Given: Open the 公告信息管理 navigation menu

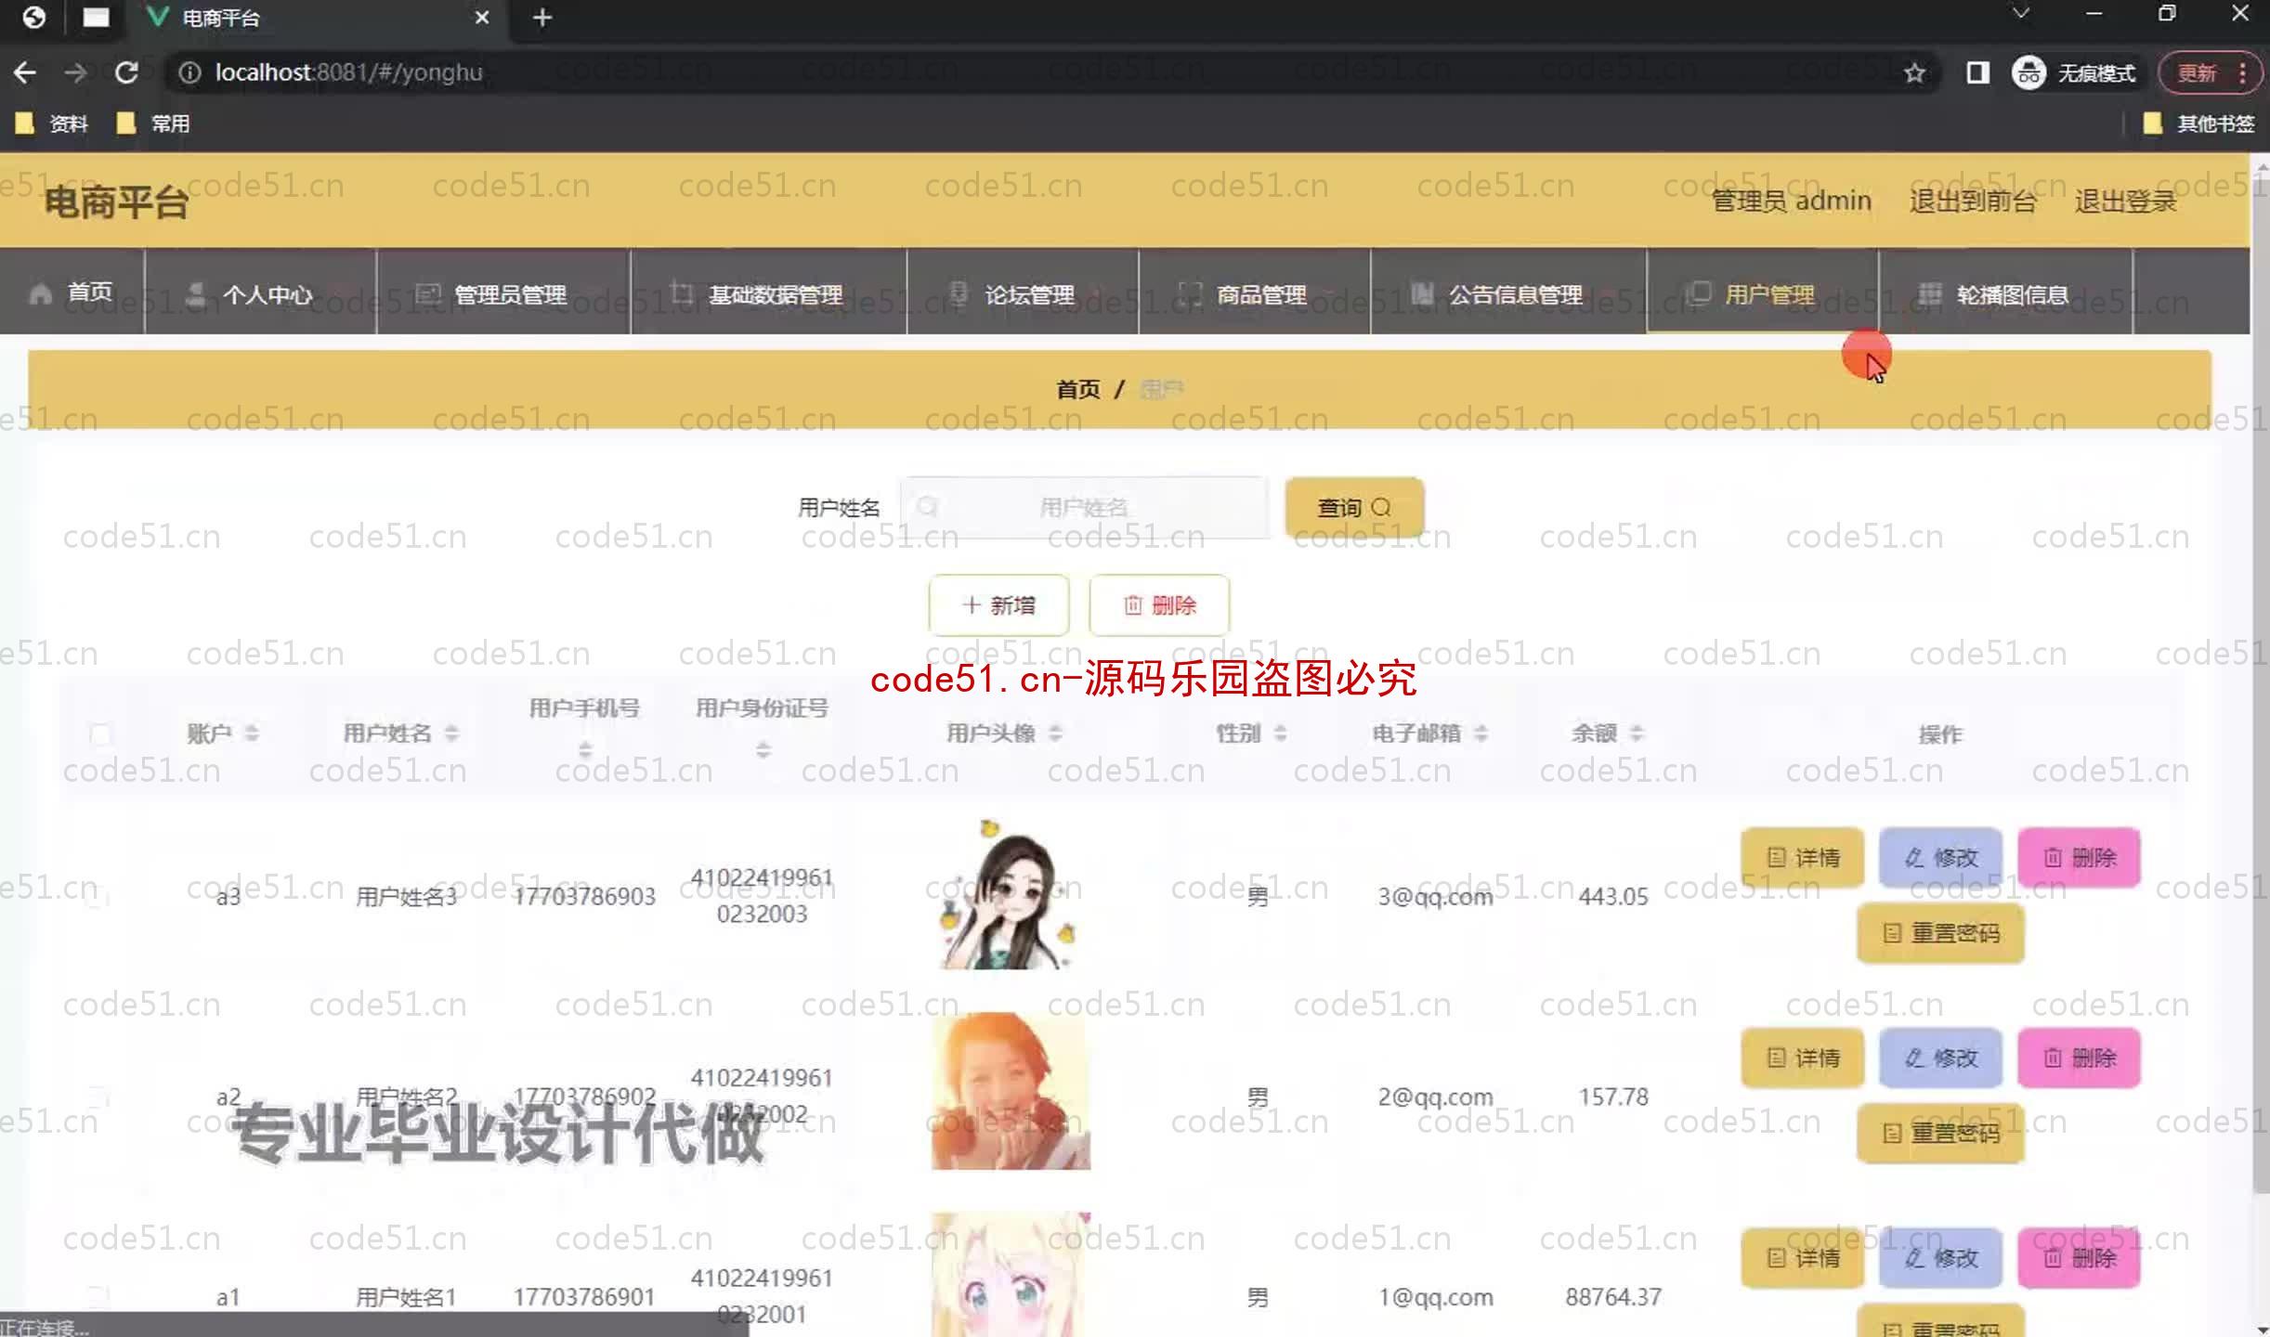Looking at the screenshot, I should coord(1508,292).
